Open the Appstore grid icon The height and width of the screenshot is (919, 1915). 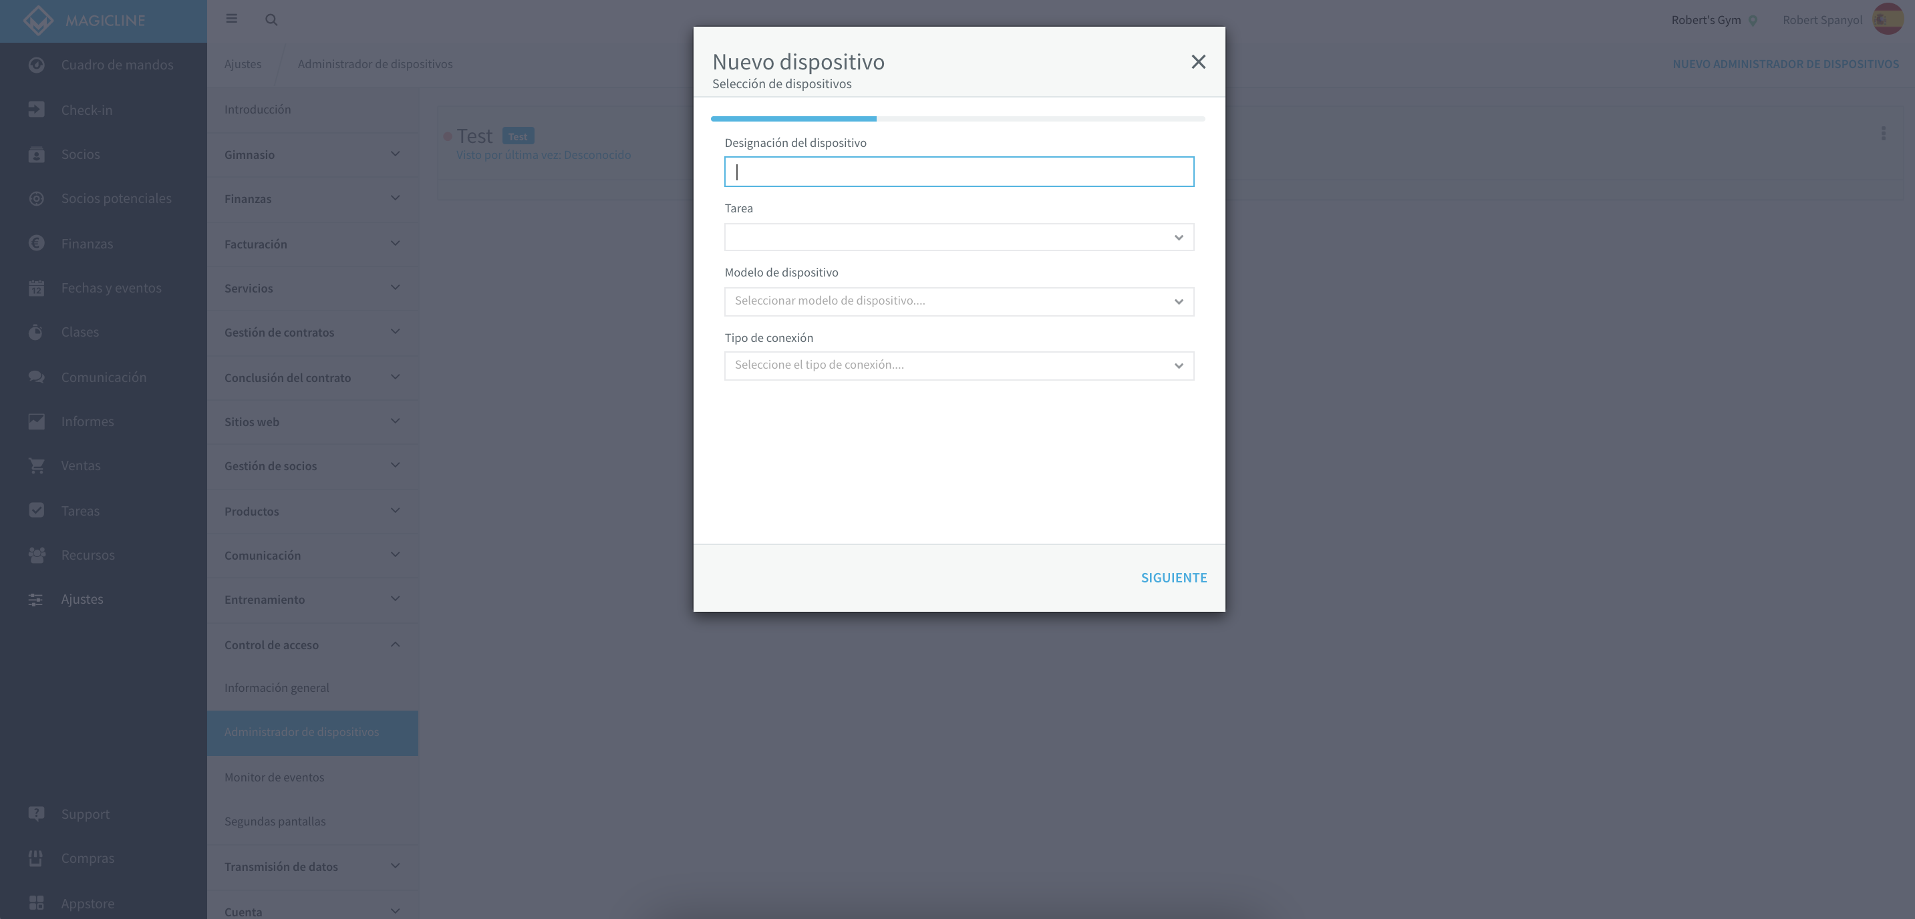(37, 903)
